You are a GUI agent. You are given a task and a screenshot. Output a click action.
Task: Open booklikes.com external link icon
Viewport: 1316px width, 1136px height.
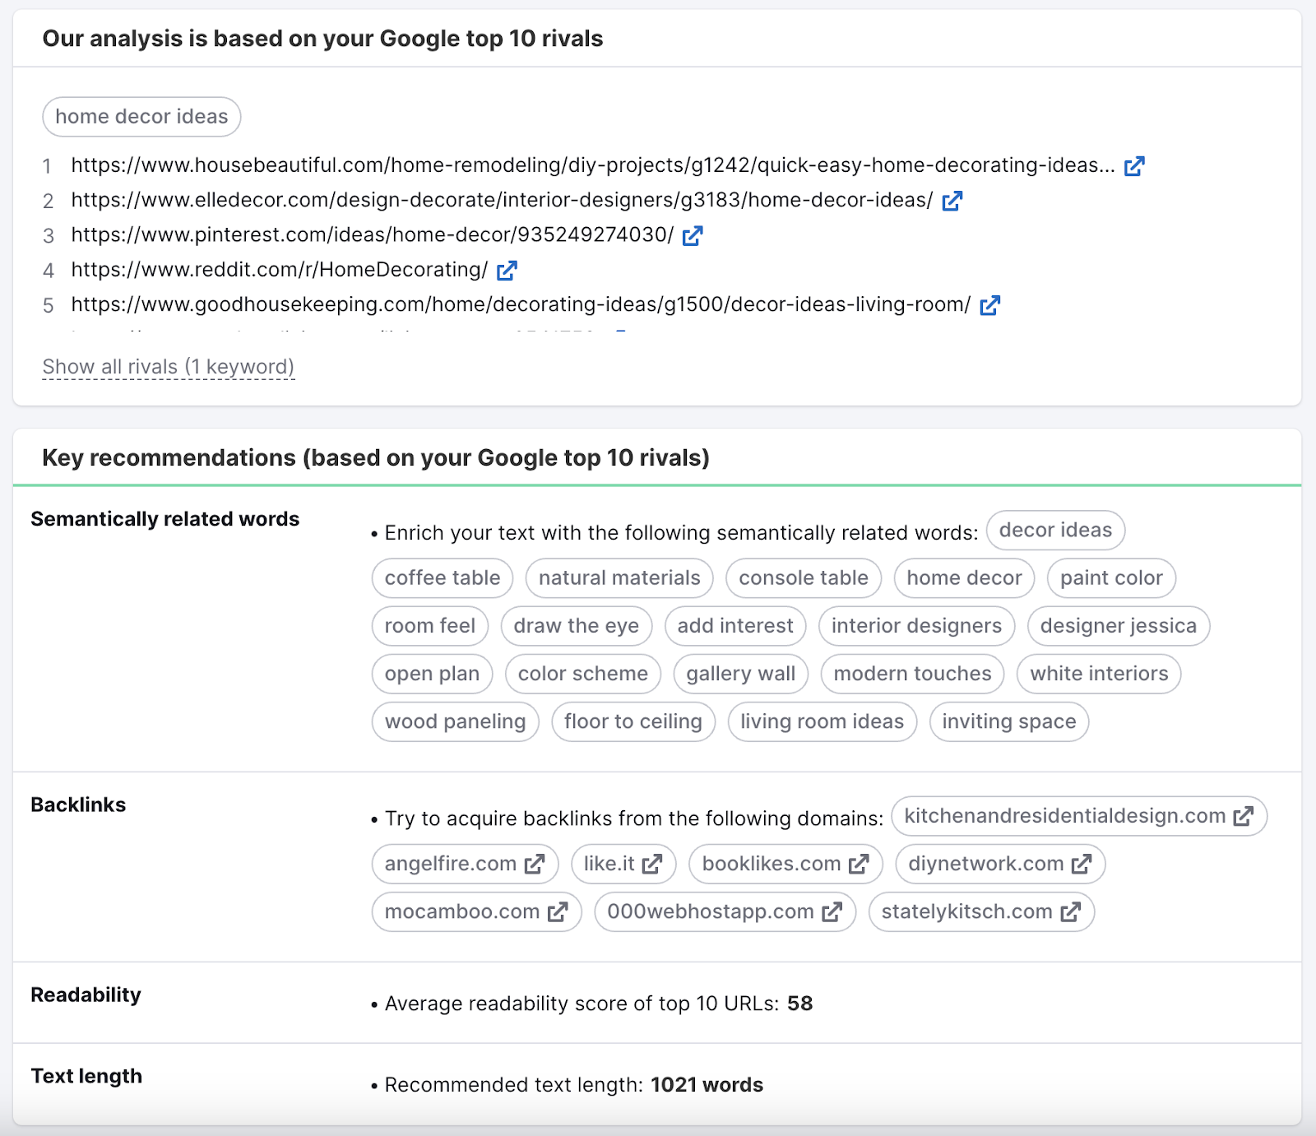859,864
